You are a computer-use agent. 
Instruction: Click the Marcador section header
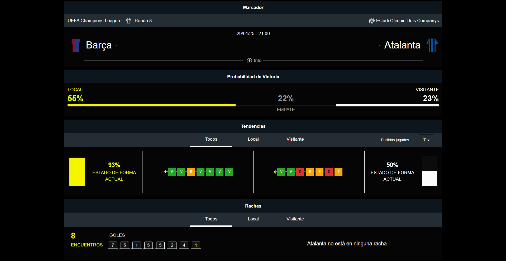pyautogui.click(x=253, y=7)
